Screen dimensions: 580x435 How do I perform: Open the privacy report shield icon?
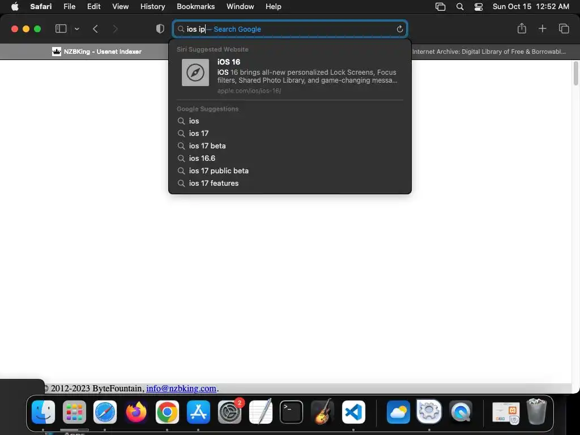pyautogui.click(x=160, y=29)
